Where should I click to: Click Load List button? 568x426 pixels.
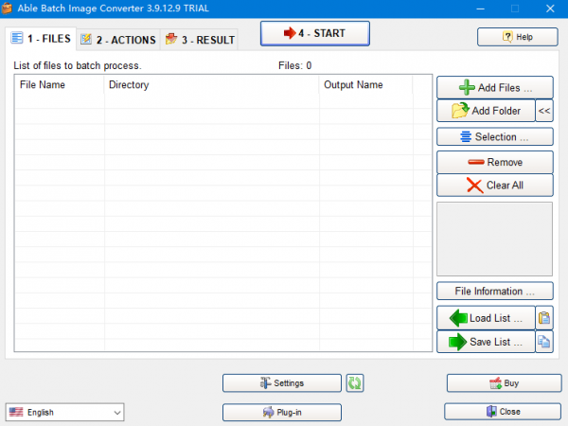tap(486, 318)
